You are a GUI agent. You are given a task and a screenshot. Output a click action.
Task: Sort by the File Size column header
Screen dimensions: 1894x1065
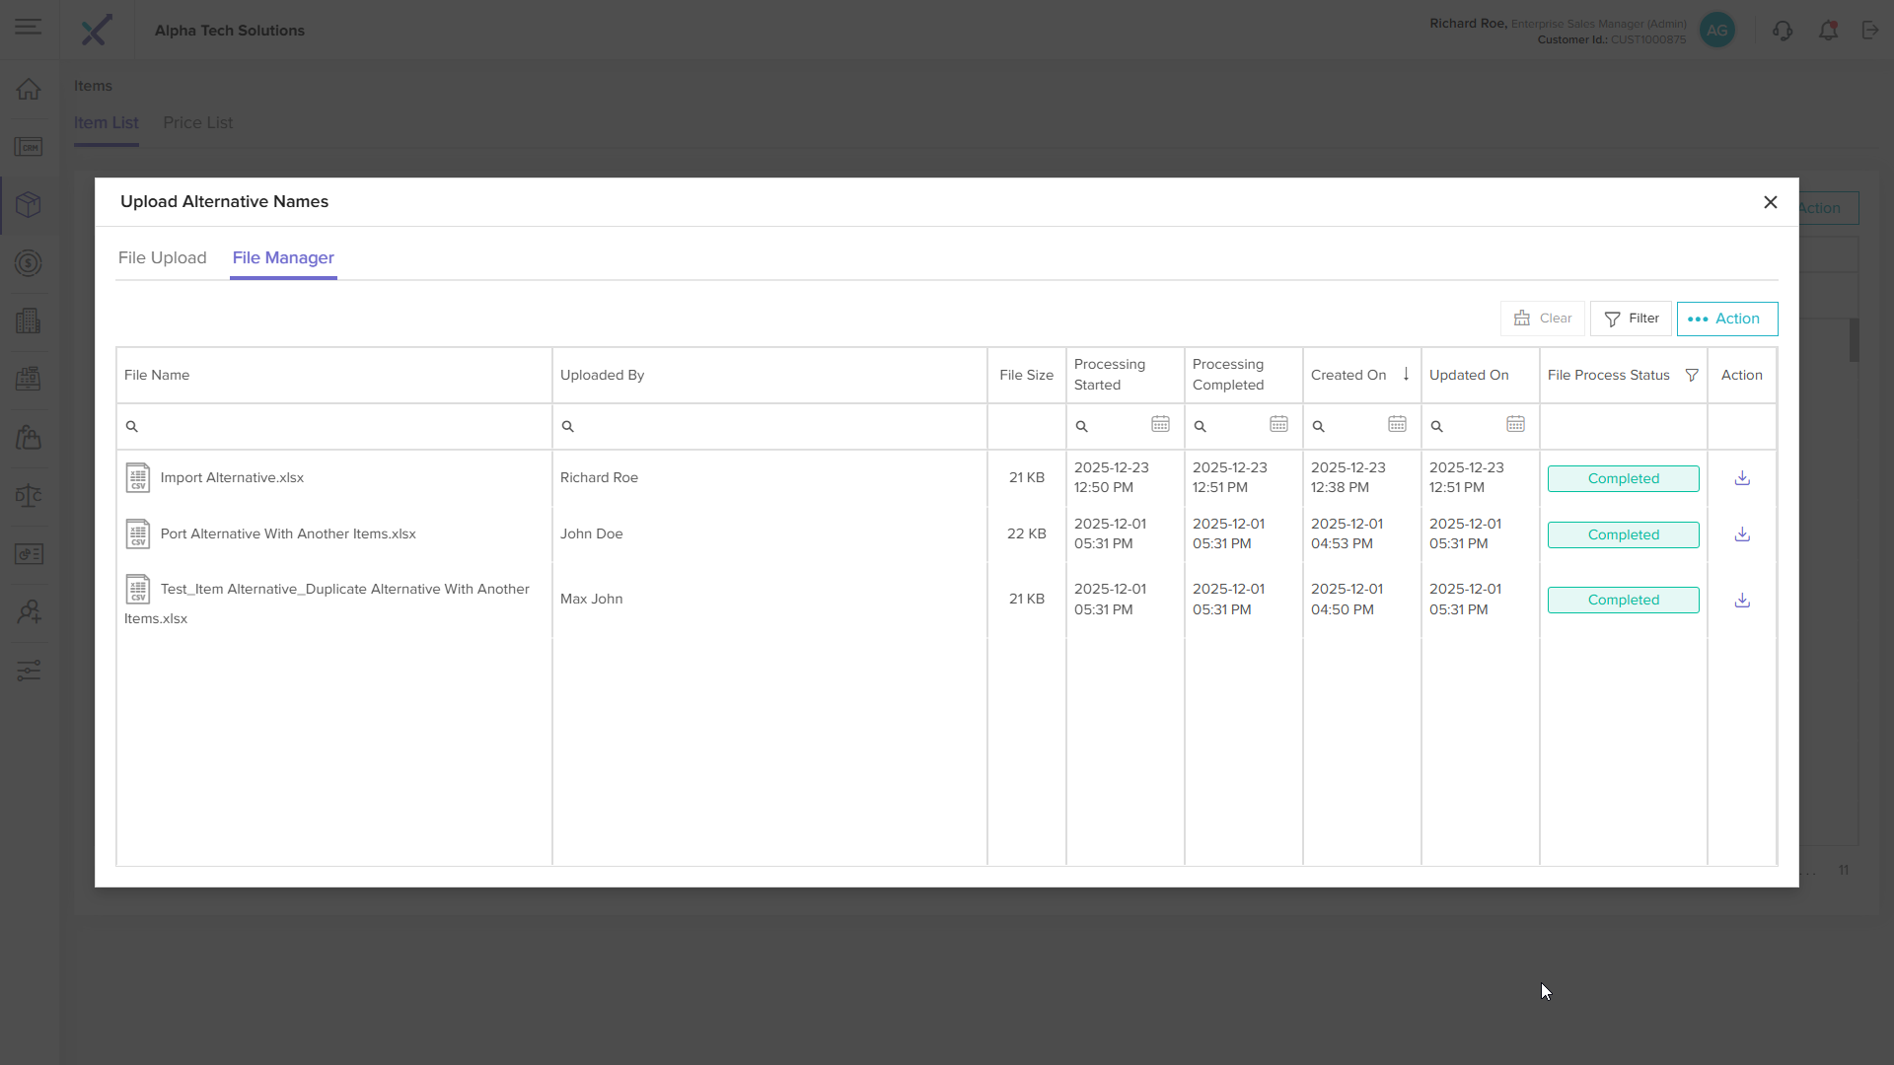(1026, 375)
